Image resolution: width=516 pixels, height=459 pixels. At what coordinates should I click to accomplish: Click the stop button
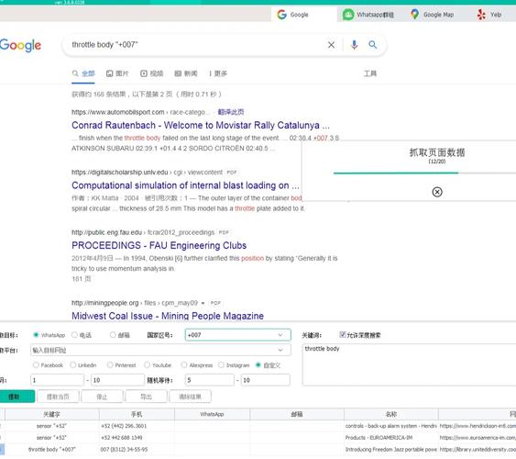(x=102, y=397)
